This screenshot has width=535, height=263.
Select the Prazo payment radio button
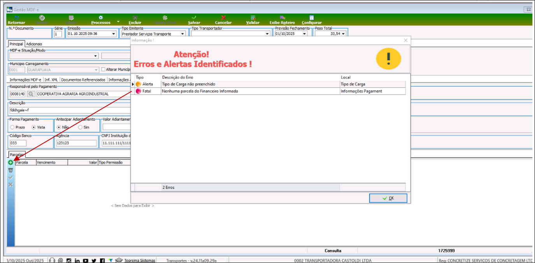(x=12, y=127)
